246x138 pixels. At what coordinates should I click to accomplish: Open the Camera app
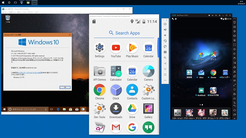149,71
